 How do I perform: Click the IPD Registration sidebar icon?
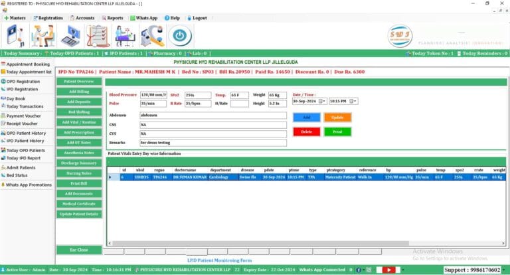pyautogui.click(x=3, y=89)
